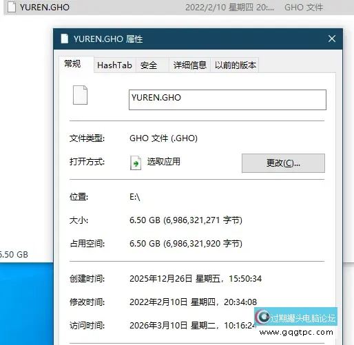354x345 pixels.
Task: Click the 访问时间 label
Action: click(87, 326)
